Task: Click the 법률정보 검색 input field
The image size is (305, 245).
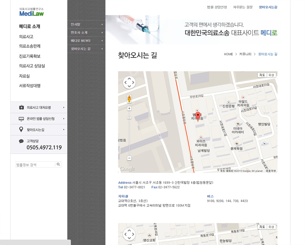Action: click(35, 164)
